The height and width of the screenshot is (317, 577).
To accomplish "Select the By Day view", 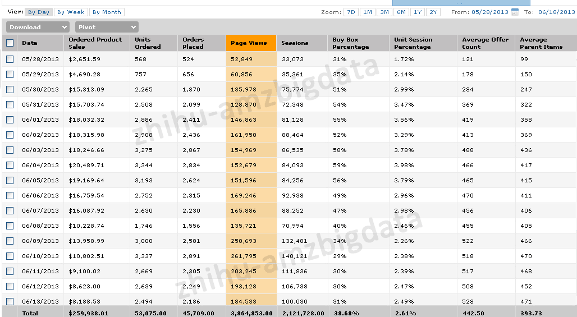I will pyautogui.click(x=39, y=12).
